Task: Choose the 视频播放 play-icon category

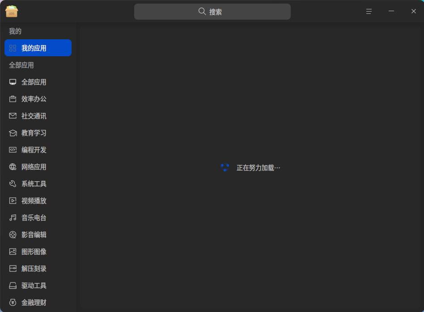Action: [38, 201]
